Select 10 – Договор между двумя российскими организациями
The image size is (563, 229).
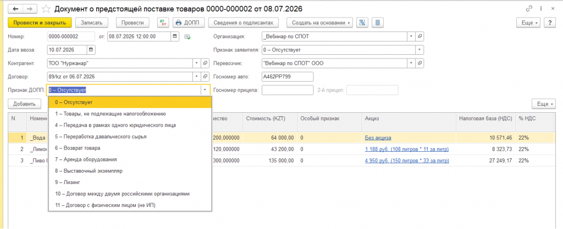(130, 193)
